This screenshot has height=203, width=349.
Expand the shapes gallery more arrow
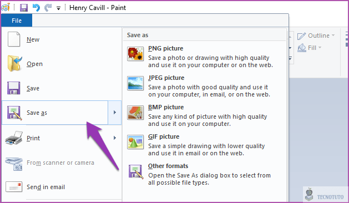pos(290,59)
